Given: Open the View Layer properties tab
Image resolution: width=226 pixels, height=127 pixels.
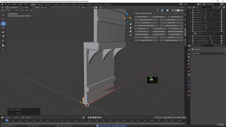Looking at the screenshot, I should (189, 60).
